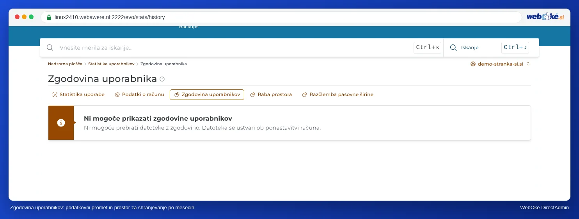
Task: Click the 'Ni mogoče prebrati datoteke' message text
Action: (202, 128)
